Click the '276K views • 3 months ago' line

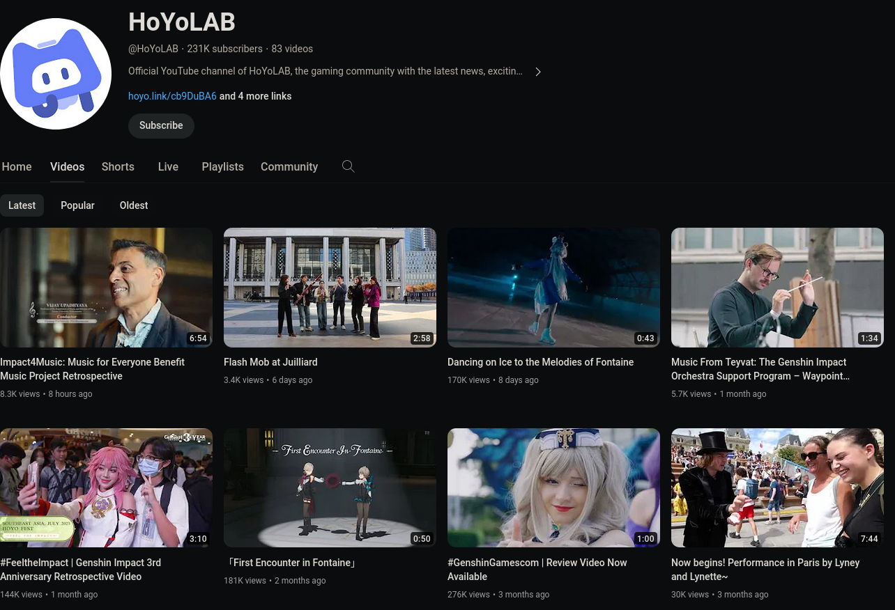[x=498, y=595]
